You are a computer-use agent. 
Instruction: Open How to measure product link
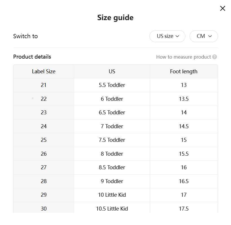184,57
